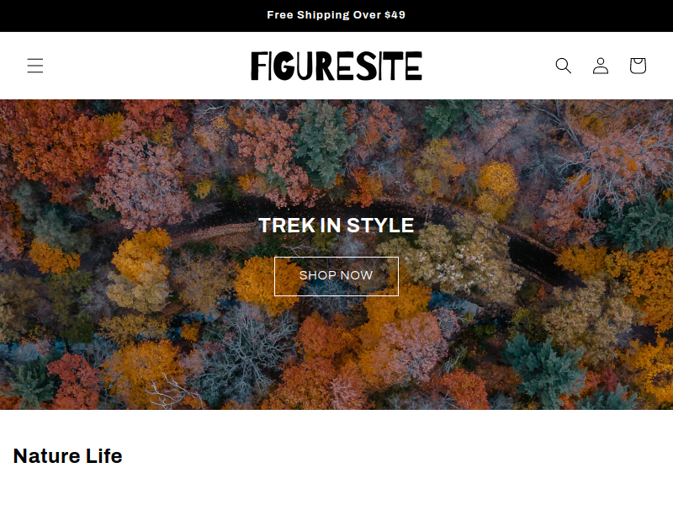Open the account login icon
The image size is (673, 505).
(601, 66)
